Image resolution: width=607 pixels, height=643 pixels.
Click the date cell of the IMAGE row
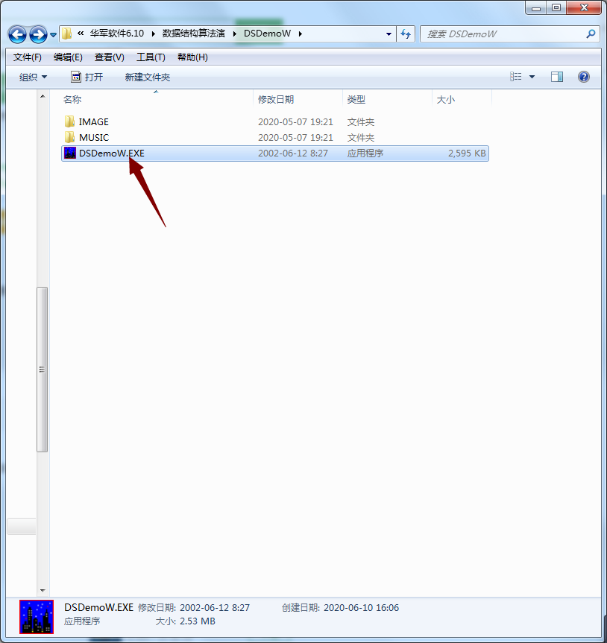[x=295, y=121]
